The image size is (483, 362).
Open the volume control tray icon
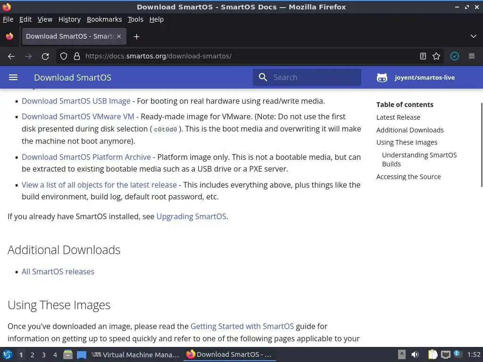click(x=415, y=354)
